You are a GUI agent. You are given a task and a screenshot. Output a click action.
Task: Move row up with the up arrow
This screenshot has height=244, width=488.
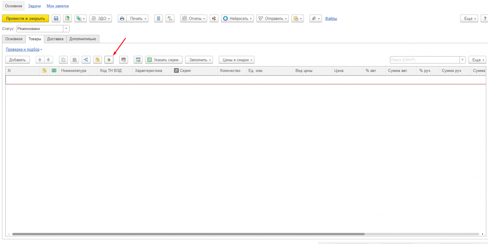(x=40, y=59)
